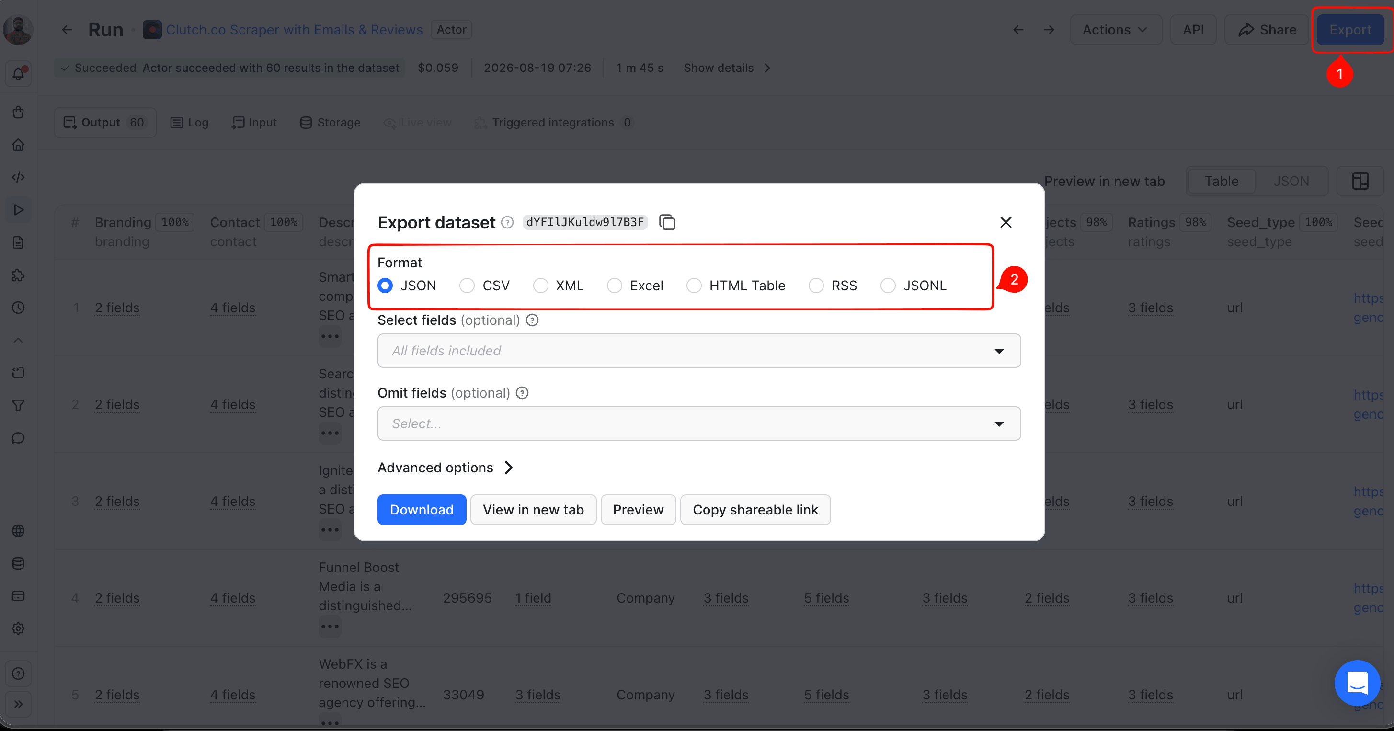
Task: Select the RSS format radio
Action: point(816,285)
